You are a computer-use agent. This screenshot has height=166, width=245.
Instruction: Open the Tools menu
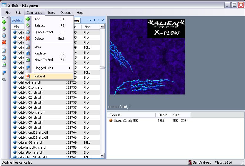coord(51,13)
